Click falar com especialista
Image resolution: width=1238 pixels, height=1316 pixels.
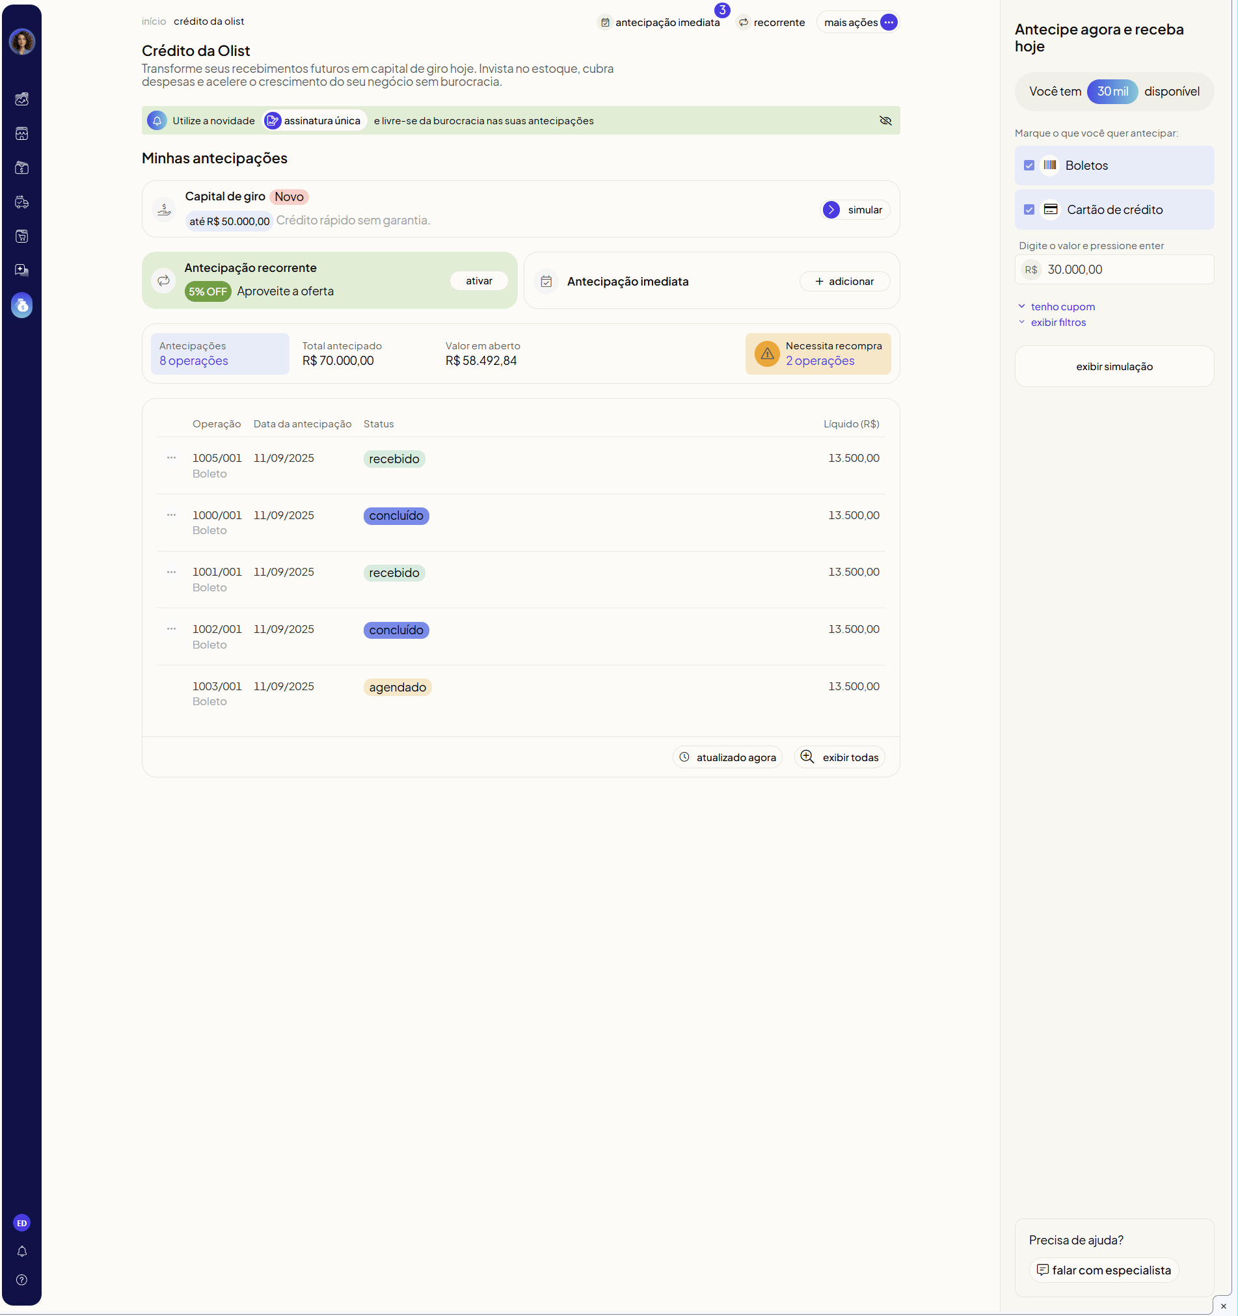click(1103, 1270)
